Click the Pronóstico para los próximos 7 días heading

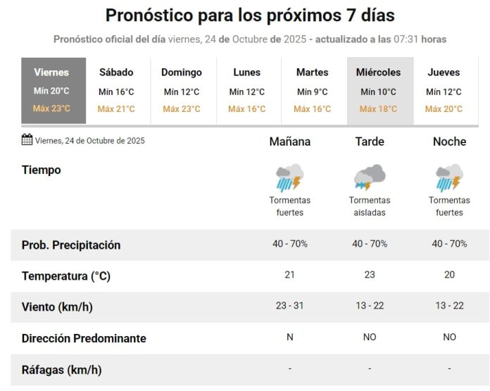pos(250,15)
